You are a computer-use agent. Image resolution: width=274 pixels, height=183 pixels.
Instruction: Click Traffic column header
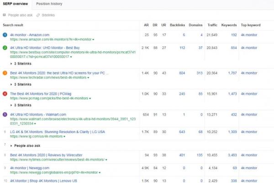(212, 25)
